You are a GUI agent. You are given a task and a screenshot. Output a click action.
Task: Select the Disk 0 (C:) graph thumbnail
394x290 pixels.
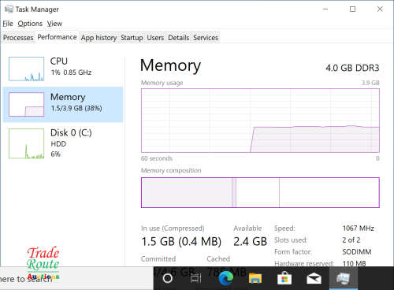click(x=26, y=143)
